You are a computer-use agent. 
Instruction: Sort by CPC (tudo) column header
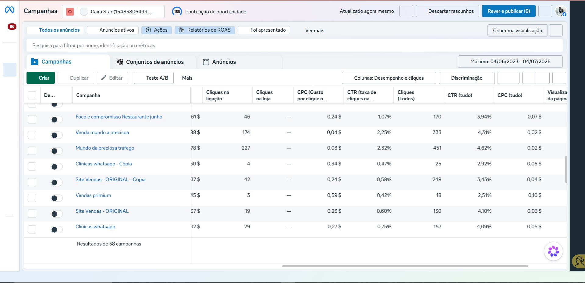519,95
